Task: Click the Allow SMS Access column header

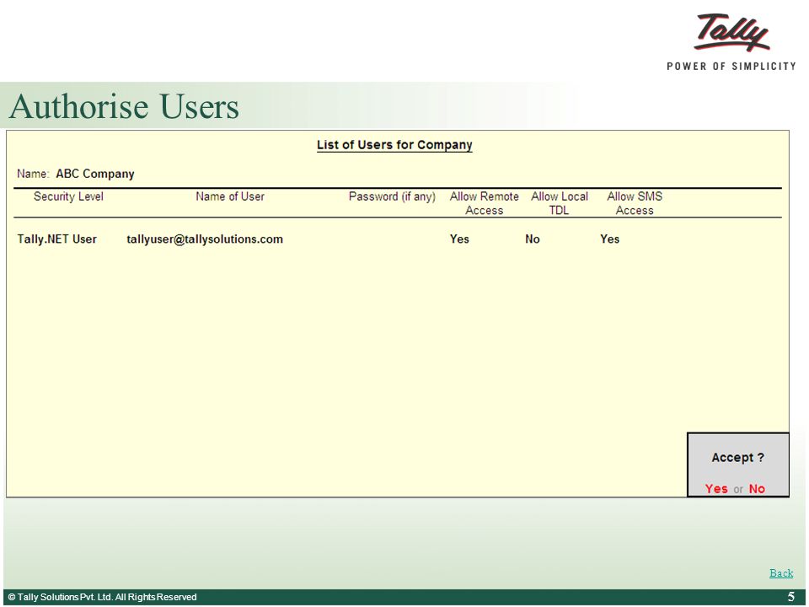Action: 635,203
